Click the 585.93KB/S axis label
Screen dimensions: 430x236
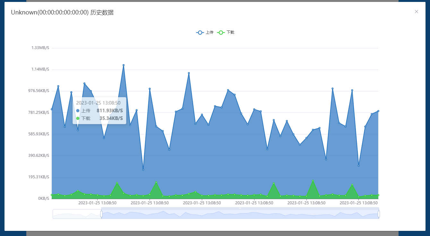(39, 134)
